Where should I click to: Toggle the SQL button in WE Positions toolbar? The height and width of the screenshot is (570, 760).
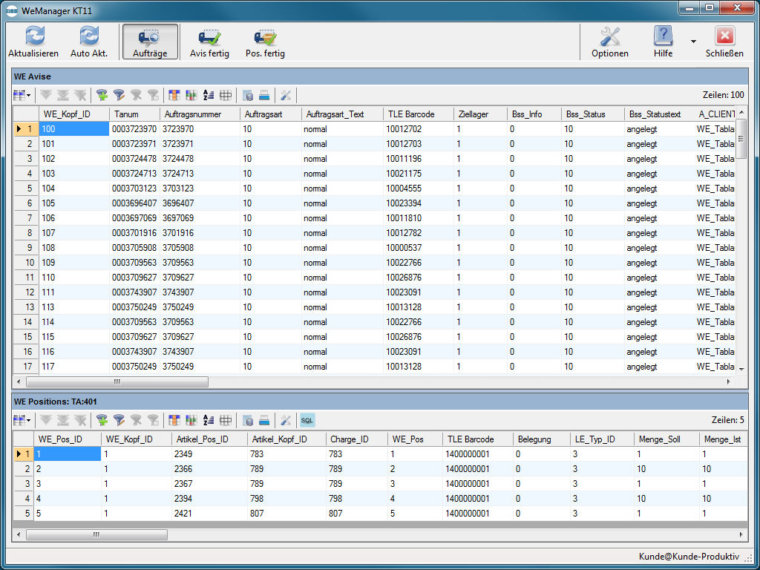(307, 420)
